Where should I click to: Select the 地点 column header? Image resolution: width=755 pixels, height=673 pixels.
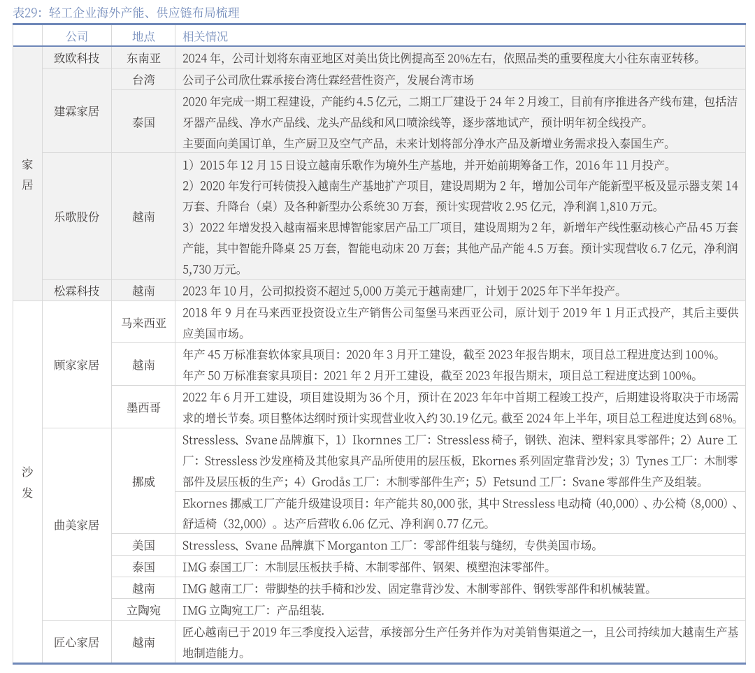click(143, 36)
